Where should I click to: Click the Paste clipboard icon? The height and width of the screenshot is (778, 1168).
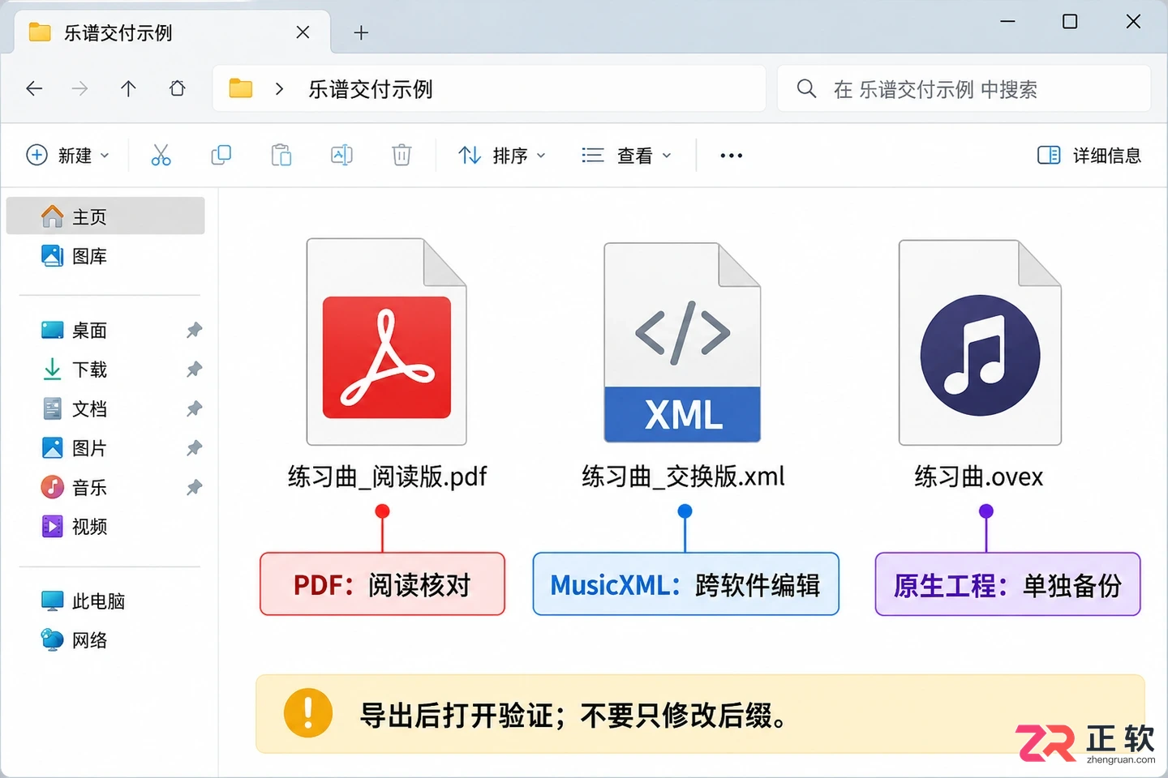(281, 155)
